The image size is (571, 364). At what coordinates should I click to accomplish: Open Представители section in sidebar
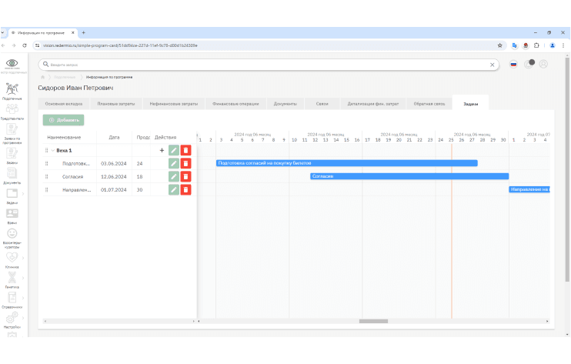click(12, 112)
